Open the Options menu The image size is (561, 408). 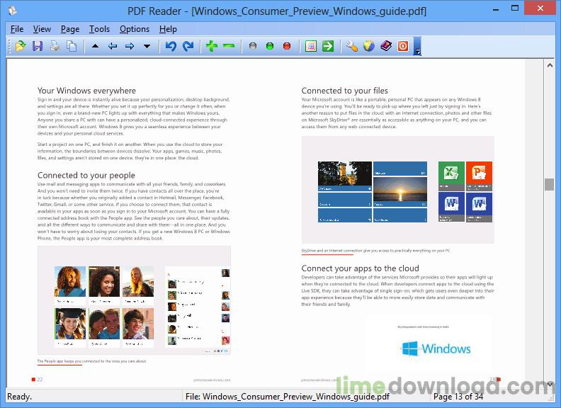tap(135, 29)
